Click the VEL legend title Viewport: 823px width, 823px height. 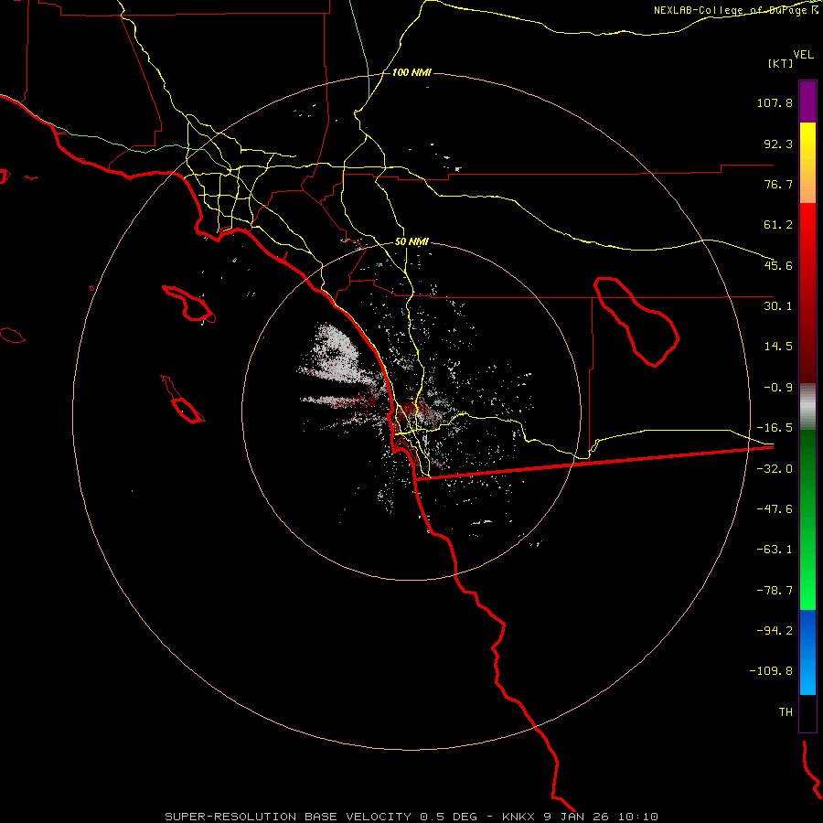click(x=803, y=55)
